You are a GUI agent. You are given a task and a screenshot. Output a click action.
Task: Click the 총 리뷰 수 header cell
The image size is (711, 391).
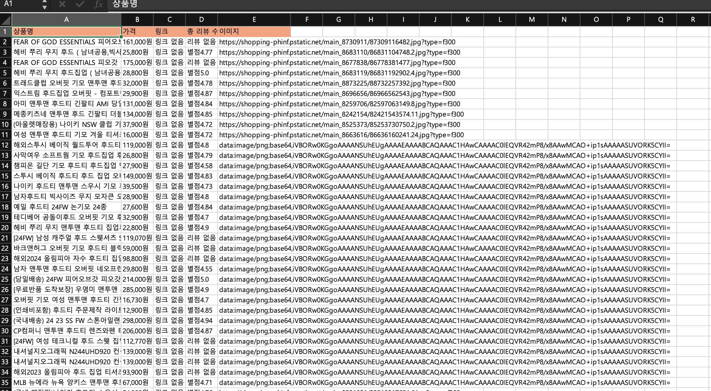(x=202, y=32)
